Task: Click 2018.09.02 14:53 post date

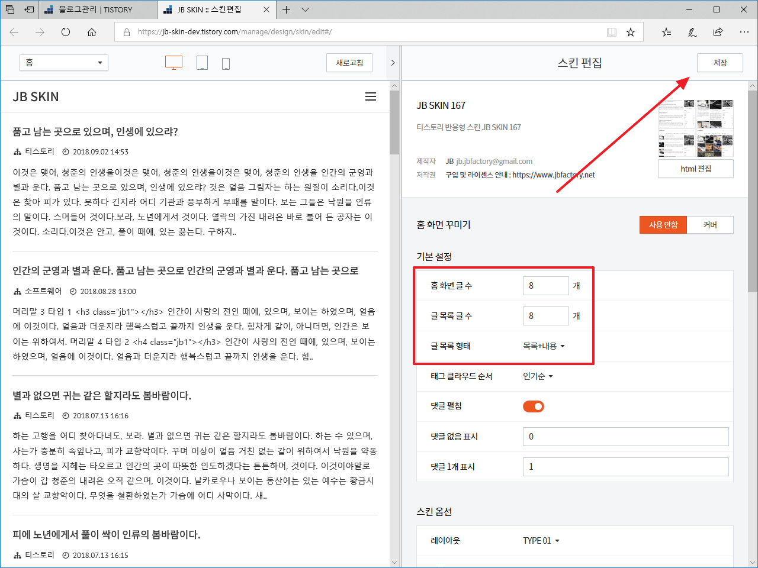Action: [101, 152]
